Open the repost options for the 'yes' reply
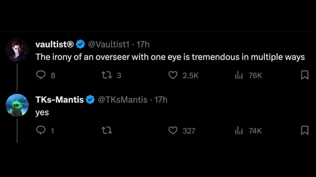The width and height of the screenshot is (316, 177). click(x=106, y=130)
